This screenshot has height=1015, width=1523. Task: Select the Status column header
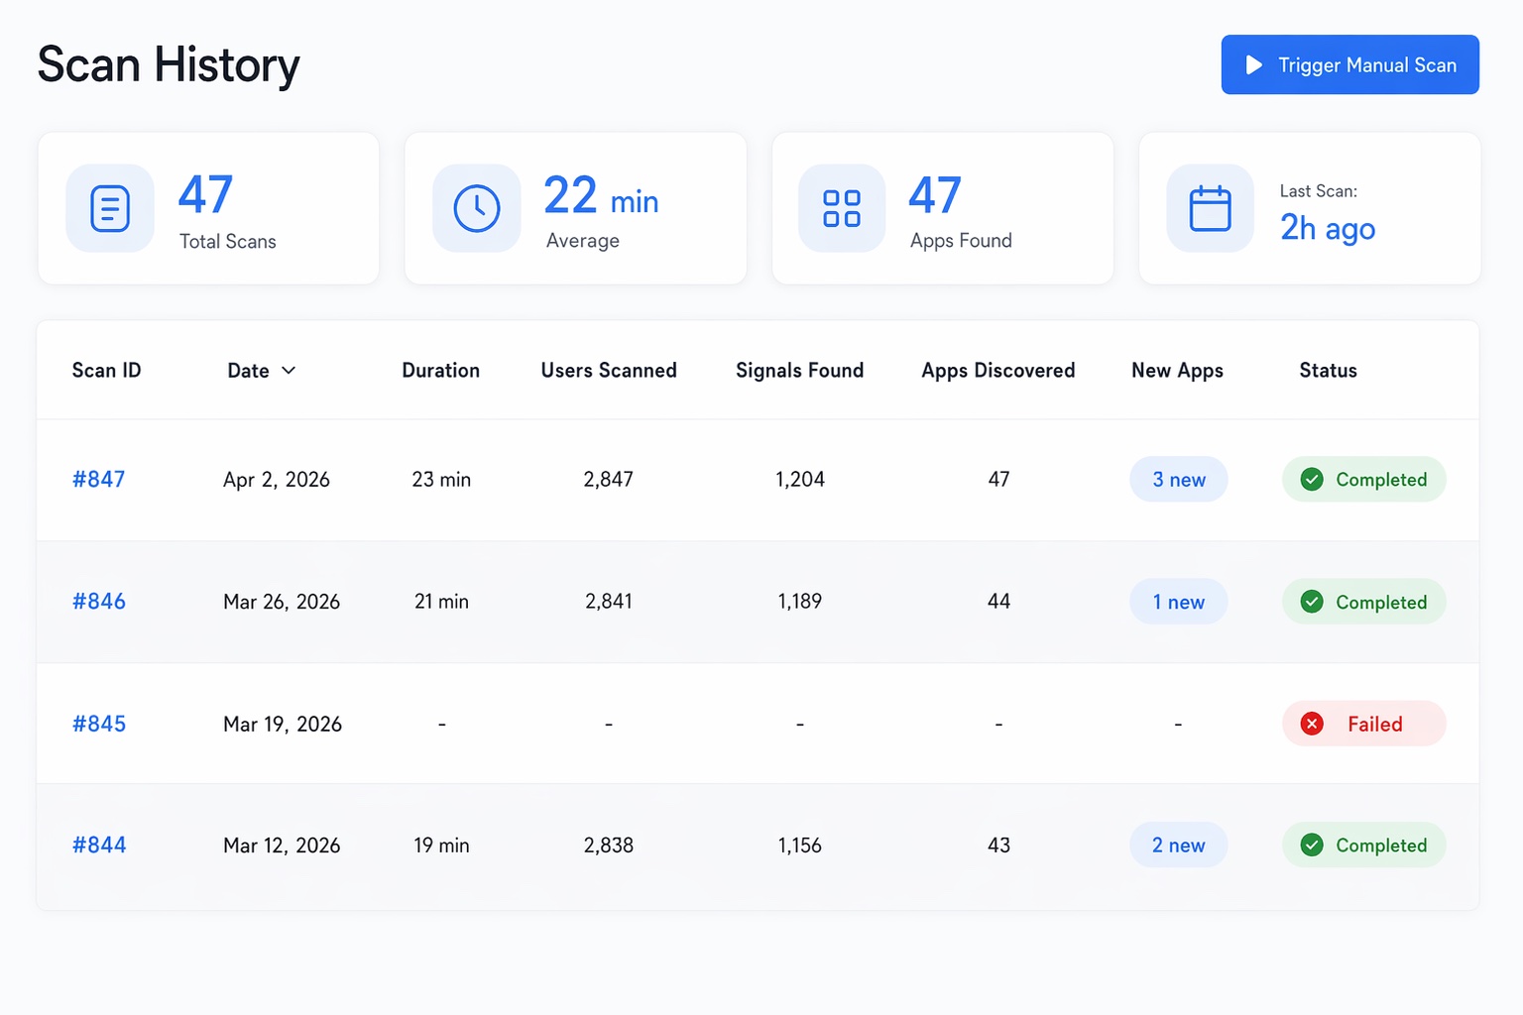pyautogui.click(x=1328, y=371)
